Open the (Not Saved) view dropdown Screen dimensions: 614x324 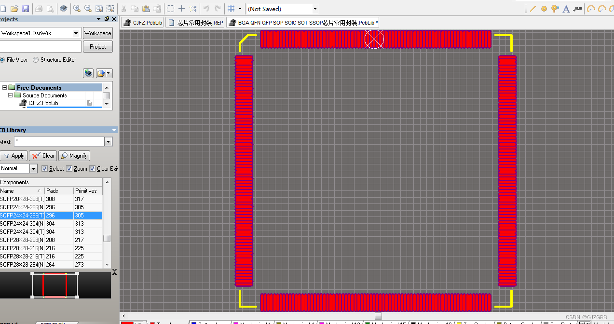315,9
